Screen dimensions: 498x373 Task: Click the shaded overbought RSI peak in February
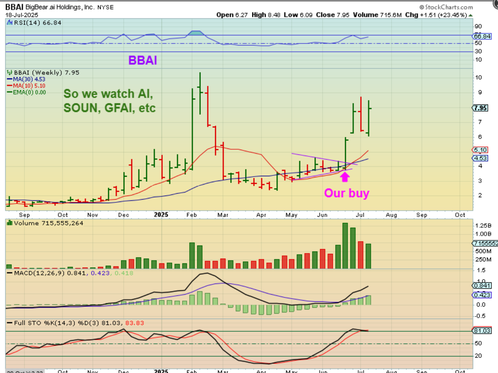[x=196, y=33]
